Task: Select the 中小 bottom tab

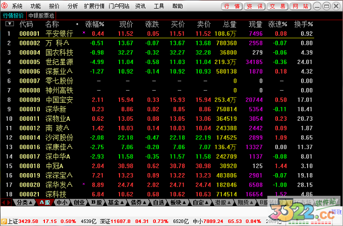Action: coord(62,203)
